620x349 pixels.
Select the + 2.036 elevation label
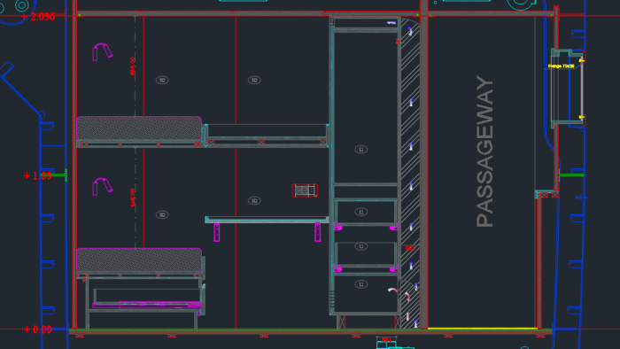pyautogui.click(x=38, y=17)
